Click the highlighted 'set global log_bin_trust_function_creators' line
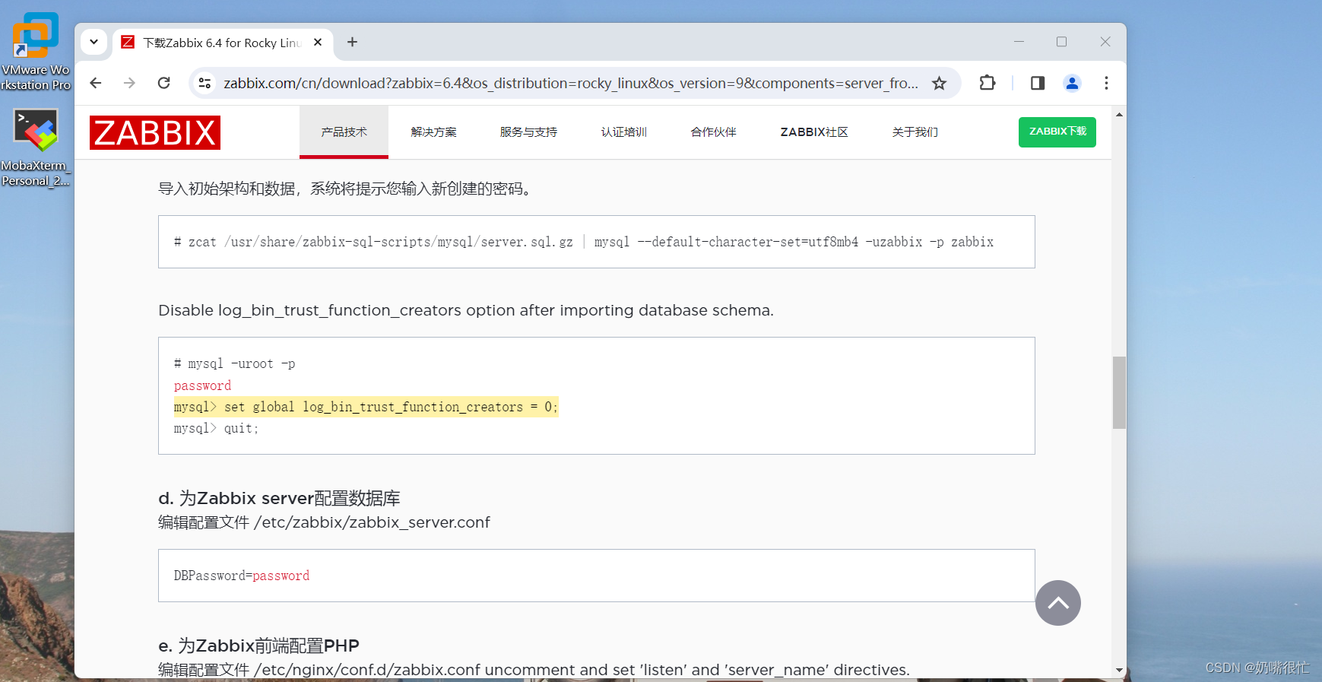 coord(366,407)
